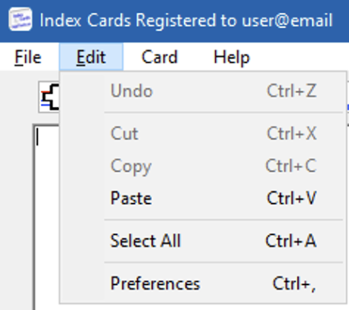Choose the Copy entry
Viewport: 349px width, 310px height.
coord(203,166)
